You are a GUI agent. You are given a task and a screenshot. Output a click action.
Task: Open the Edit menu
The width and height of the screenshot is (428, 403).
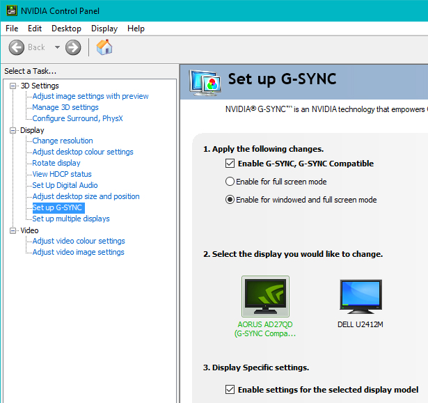pyautogui.click(x=35, y=29)
